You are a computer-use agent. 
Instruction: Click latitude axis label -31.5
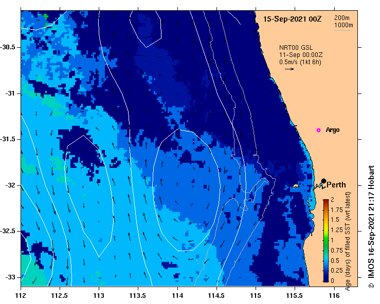8,139
